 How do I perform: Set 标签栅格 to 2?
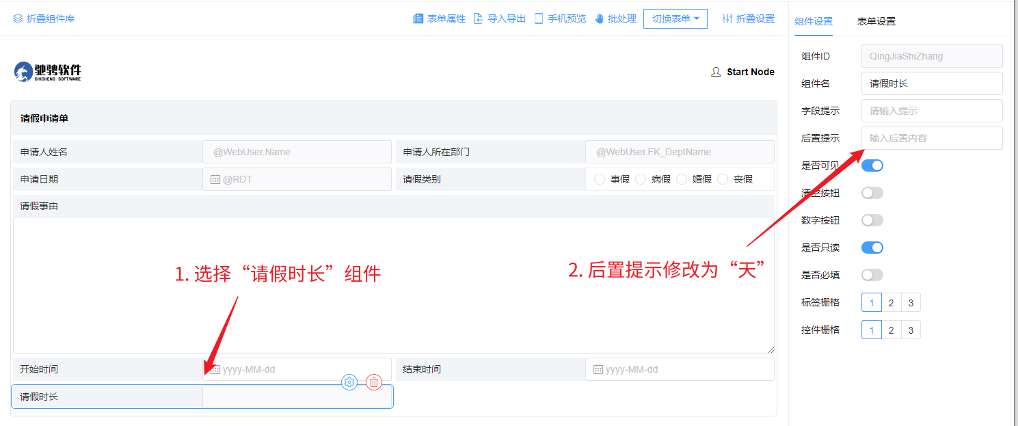(x=891, y=303)
